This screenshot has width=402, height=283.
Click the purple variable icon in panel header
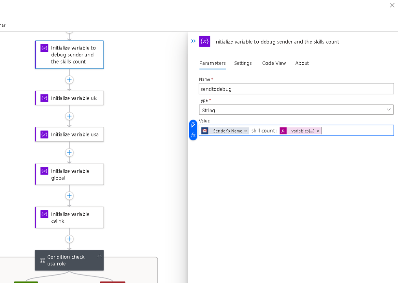point(205,41)
